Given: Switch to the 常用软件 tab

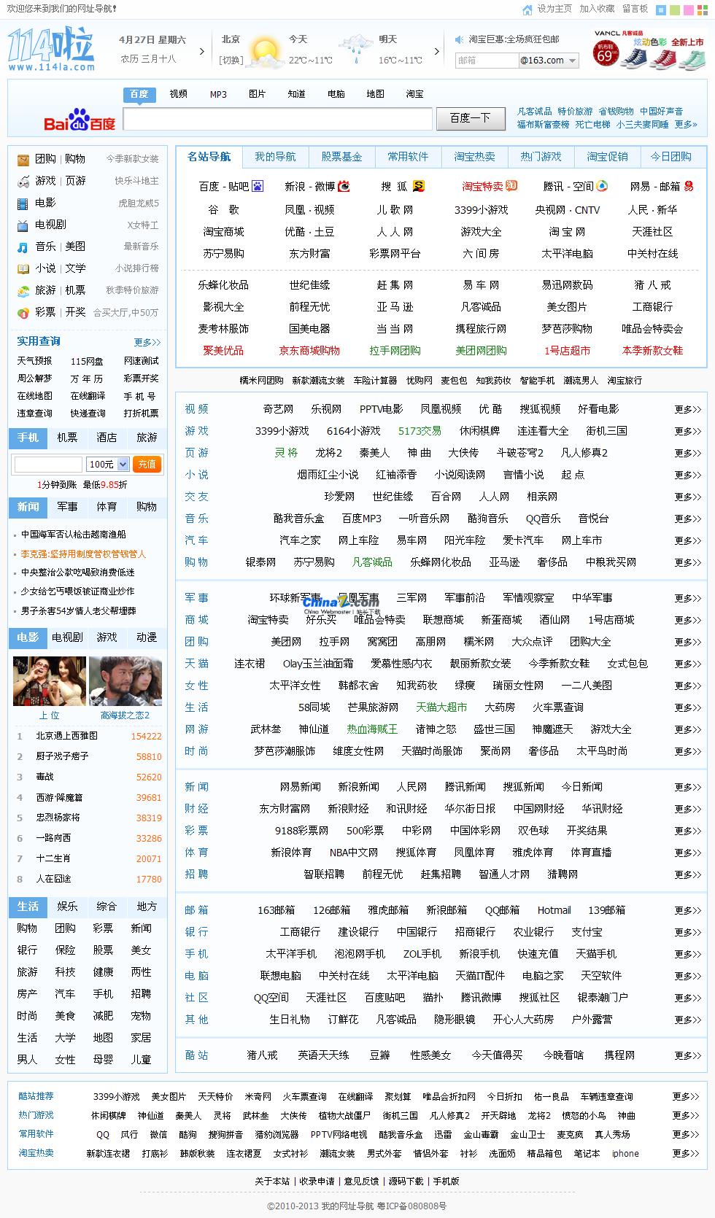Looking at the screenshot, I should tap(408, 157).
